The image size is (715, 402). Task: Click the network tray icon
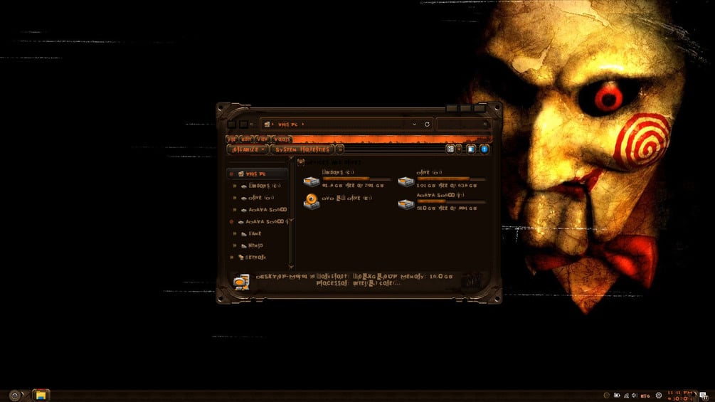point(626,396)
